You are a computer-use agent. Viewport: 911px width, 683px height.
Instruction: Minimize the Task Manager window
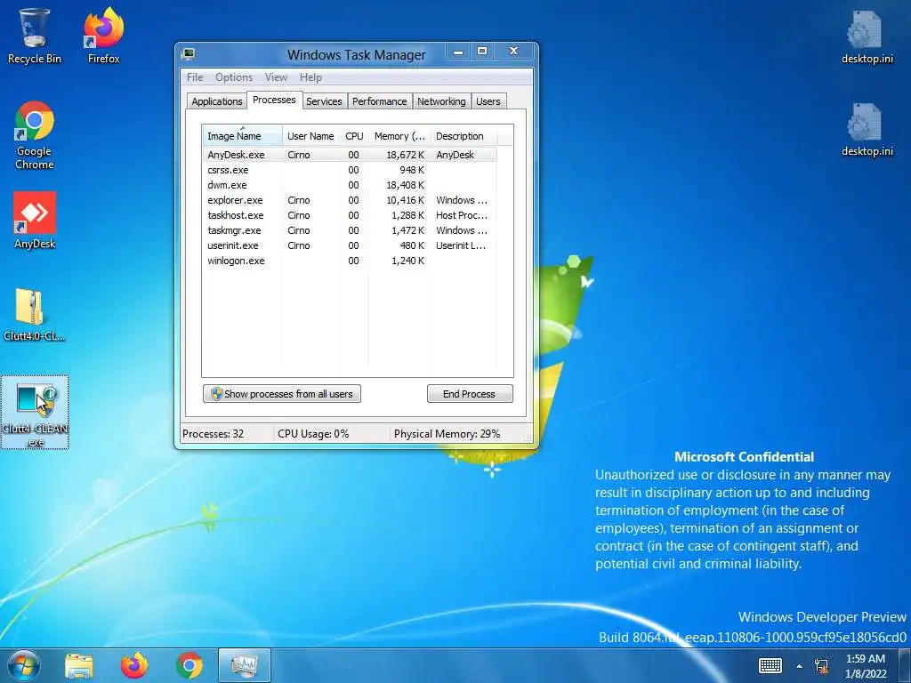click(458, 52)
